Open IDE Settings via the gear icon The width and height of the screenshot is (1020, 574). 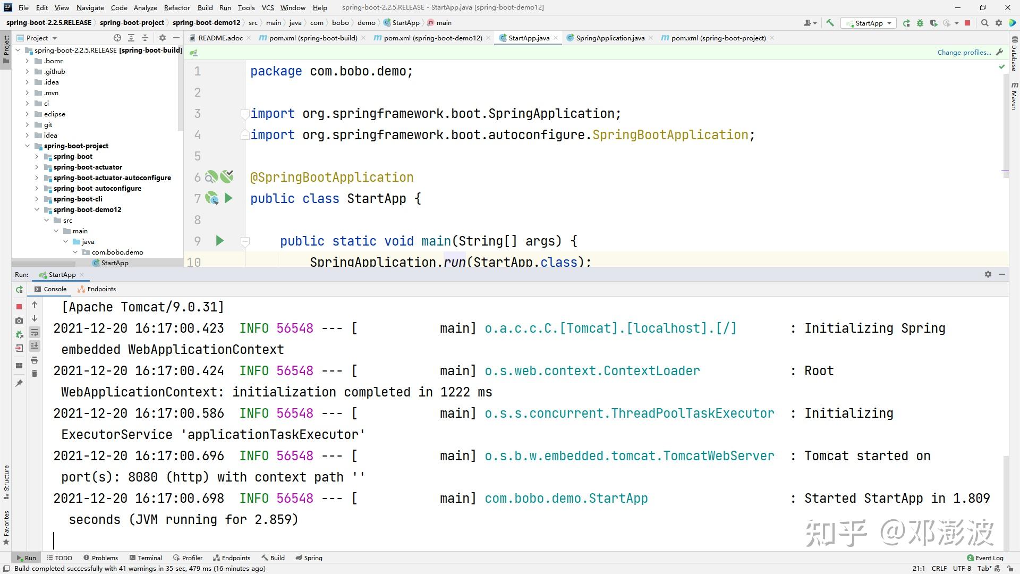point(999,23)
